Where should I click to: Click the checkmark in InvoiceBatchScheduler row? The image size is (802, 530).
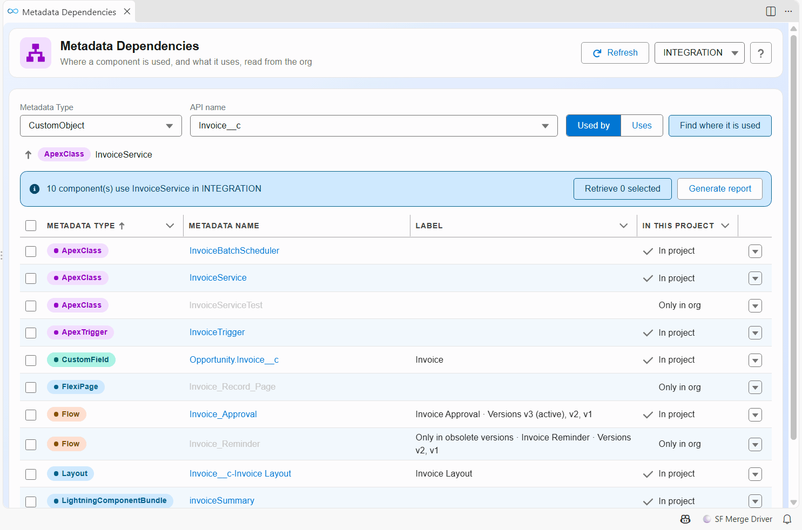coord(648,251)
